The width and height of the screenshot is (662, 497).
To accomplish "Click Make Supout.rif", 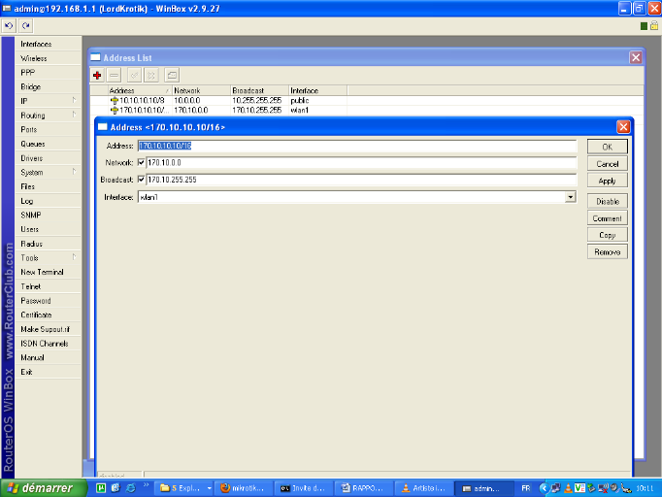I will (x=49, y=329).
